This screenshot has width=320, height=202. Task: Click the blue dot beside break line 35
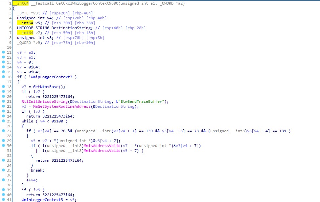pyautogui.click(x=3, y=170)
